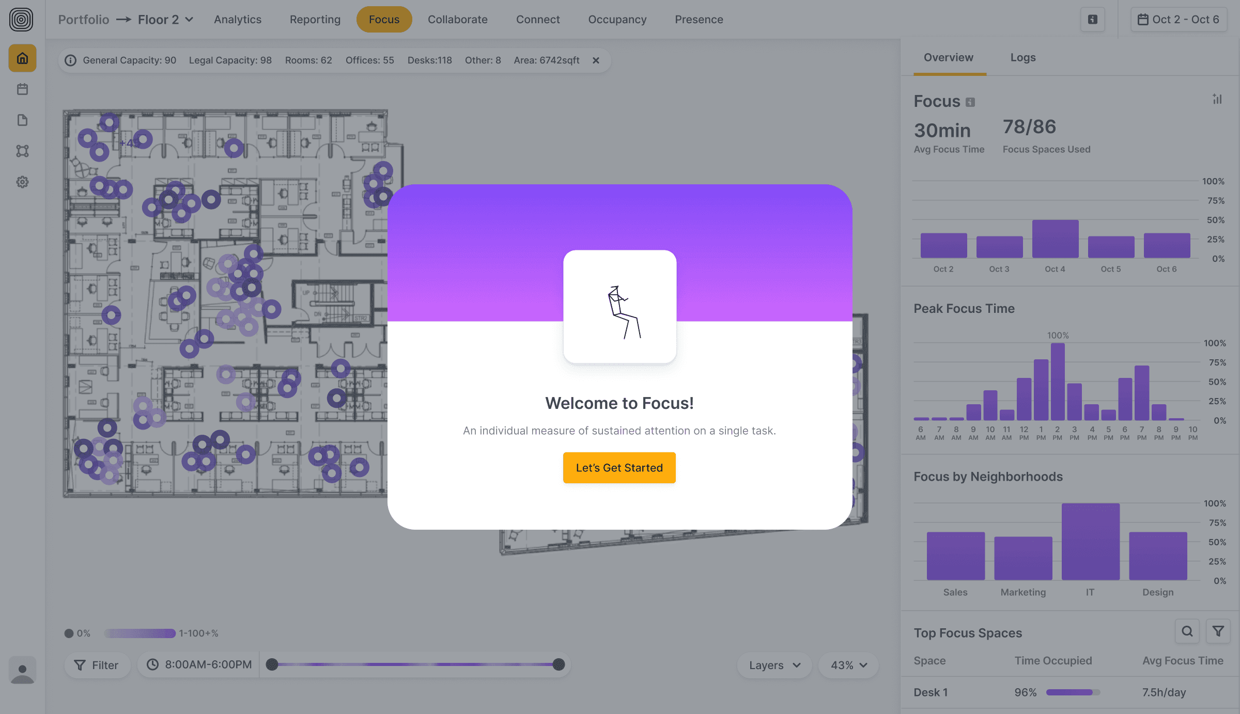Open the 43% zoom dropdown
This screenshot has width=1240, height=714.
tap(848, 665)
